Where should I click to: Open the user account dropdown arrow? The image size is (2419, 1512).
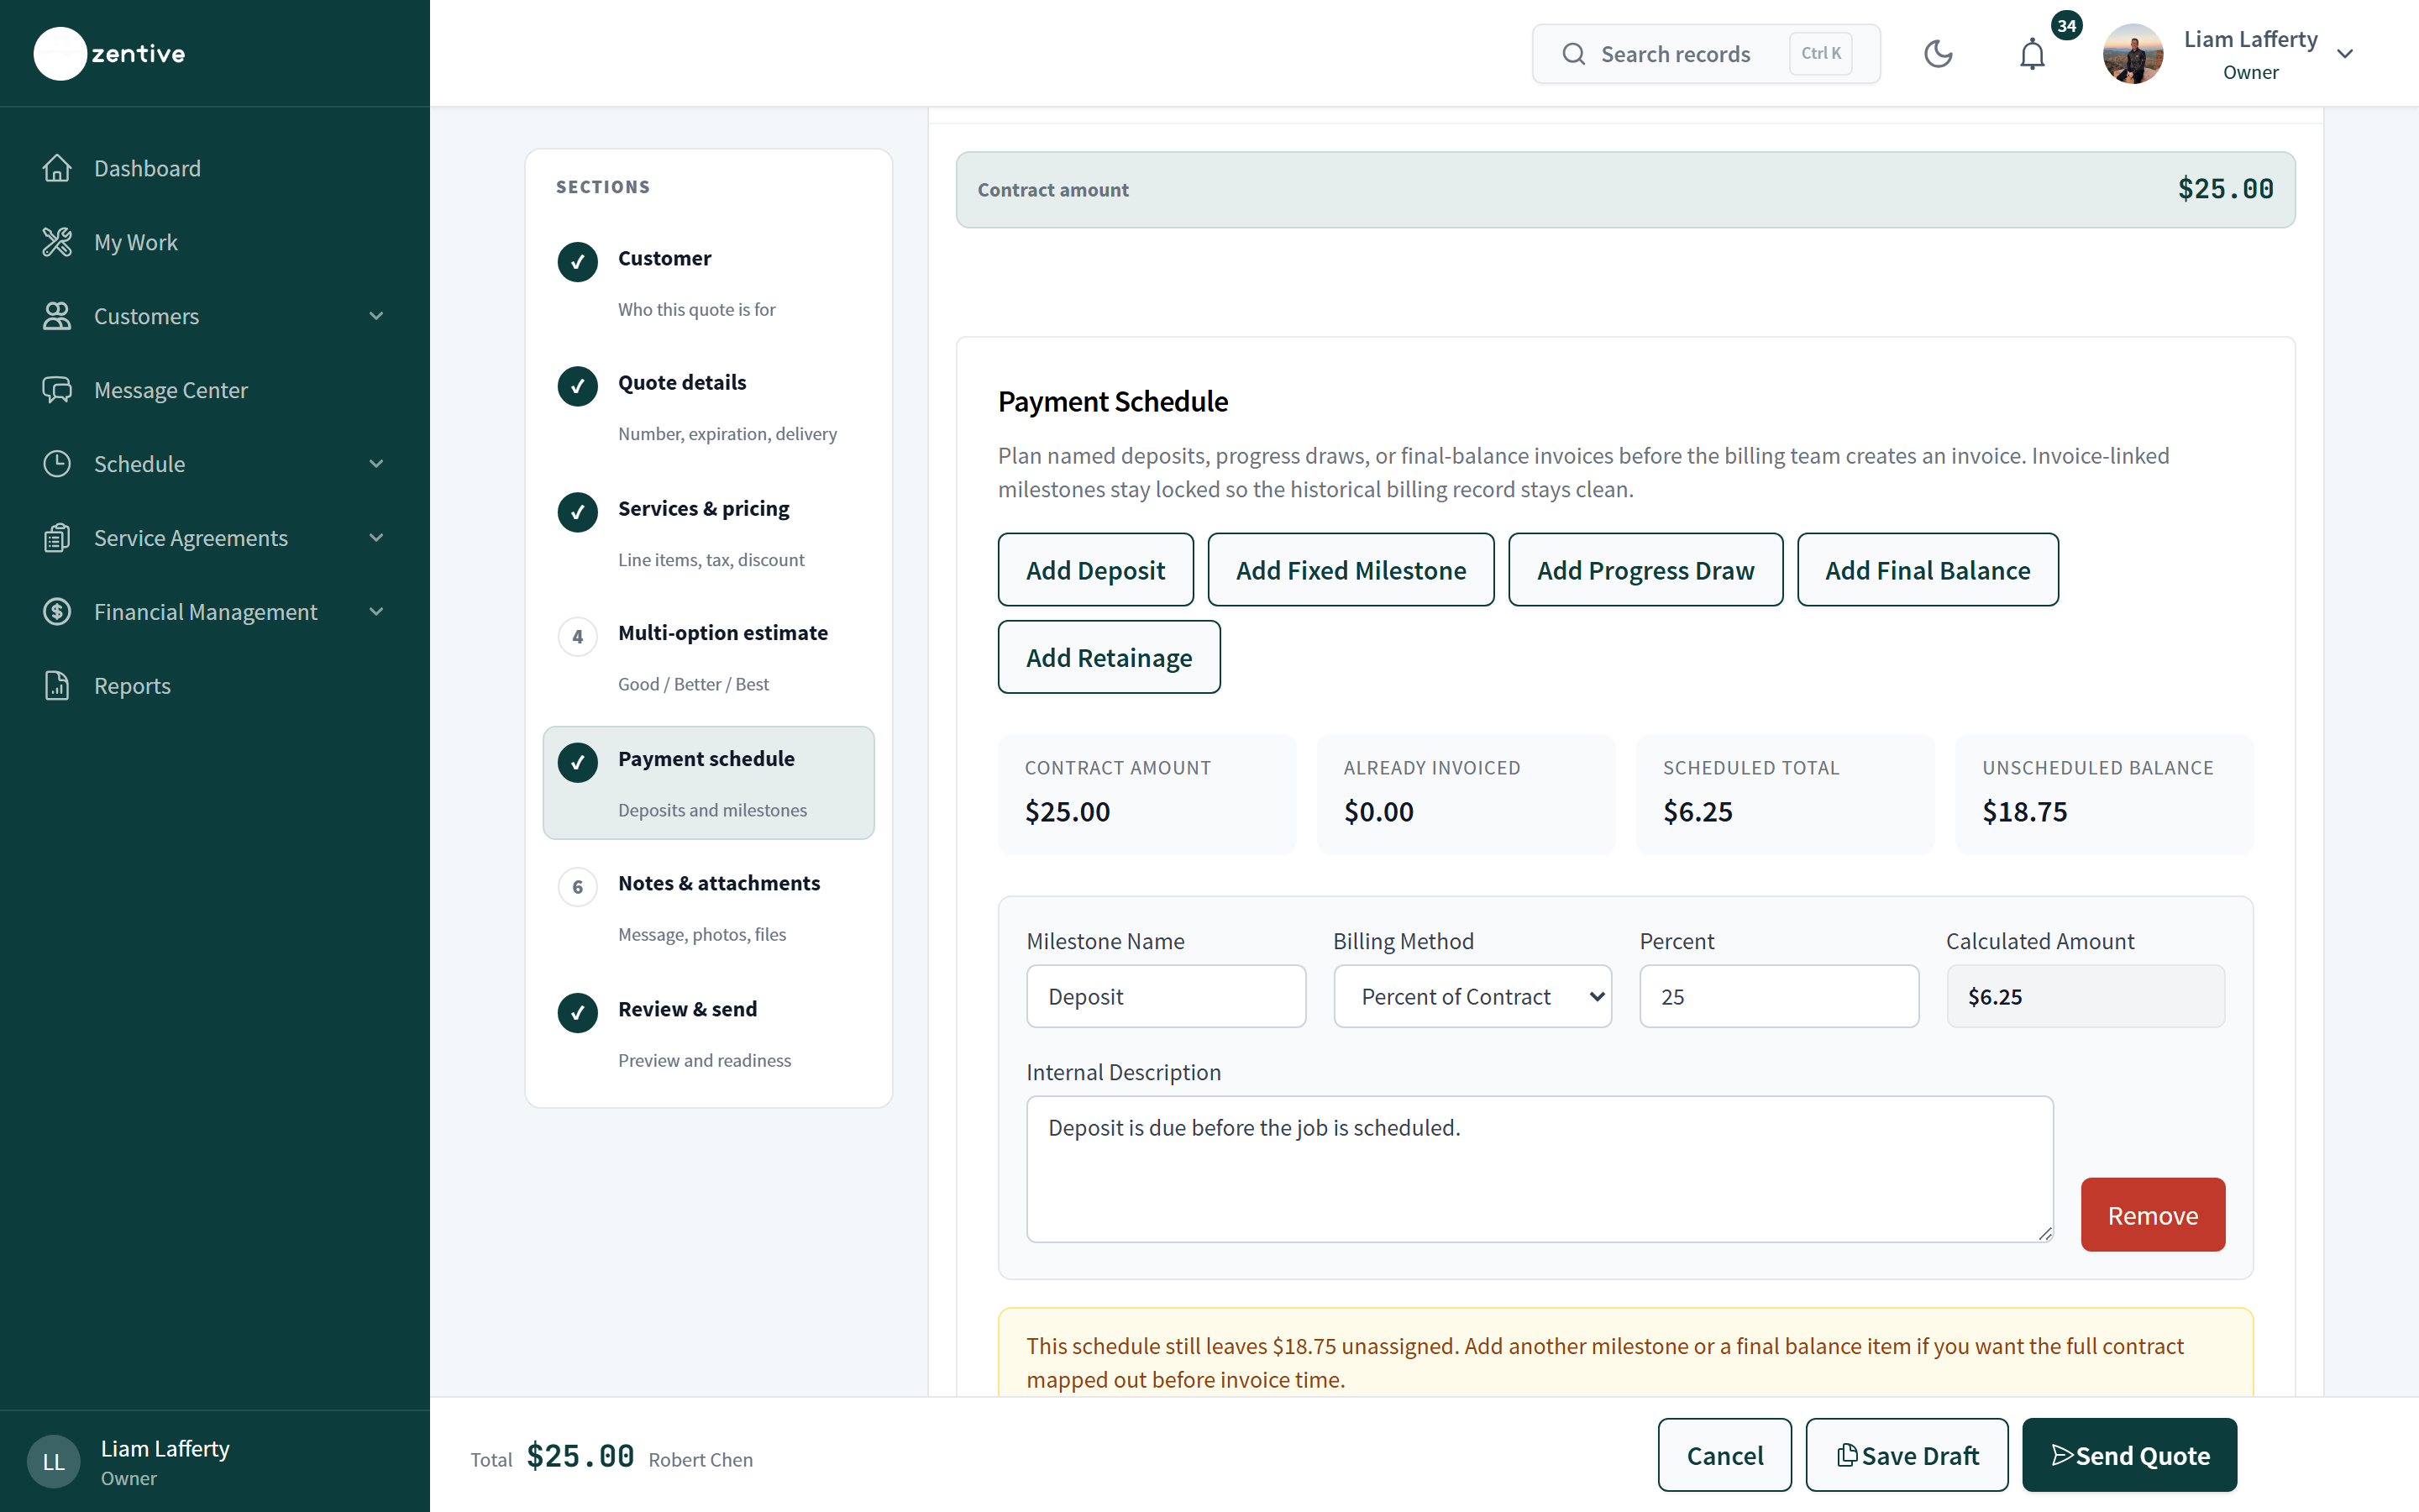(2345, 54)
